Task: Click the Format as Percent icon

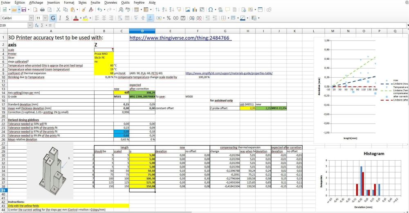Action: point(169,18)
